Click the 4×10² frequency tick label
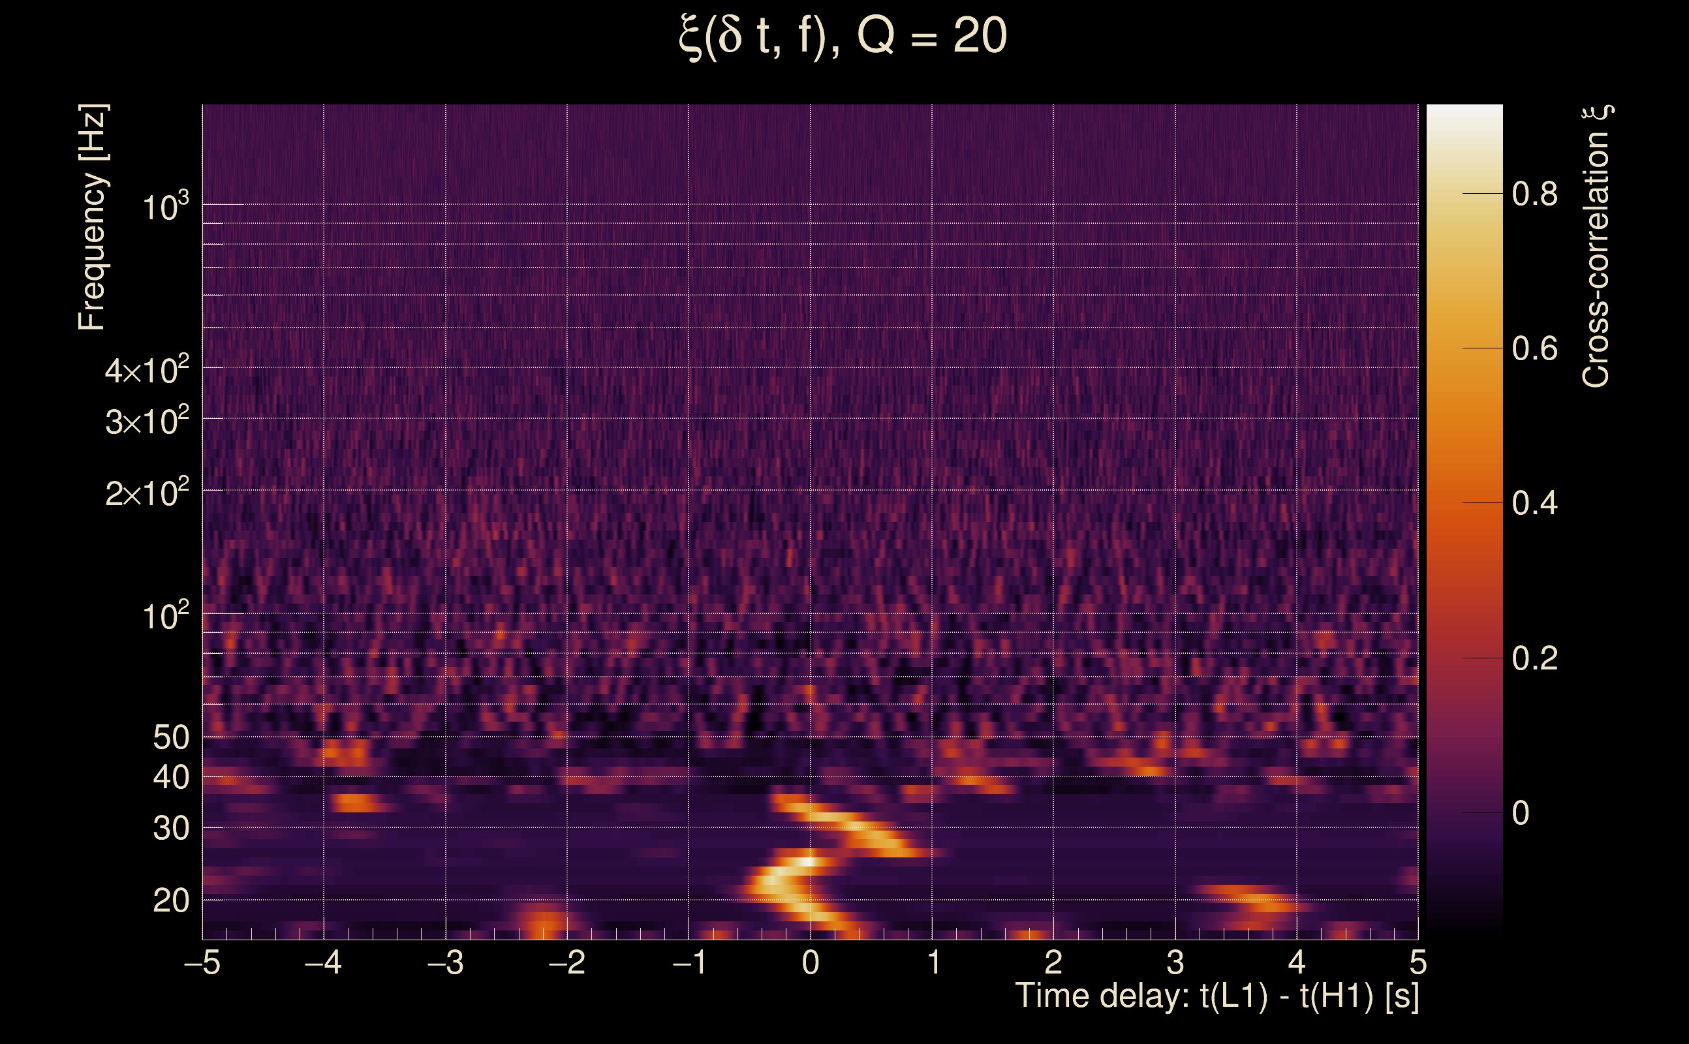 click(x=146, y=370)
